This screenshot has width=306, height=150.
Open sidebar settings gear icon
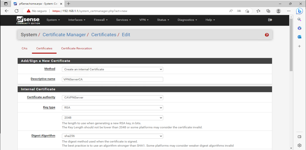coord(299,145)
